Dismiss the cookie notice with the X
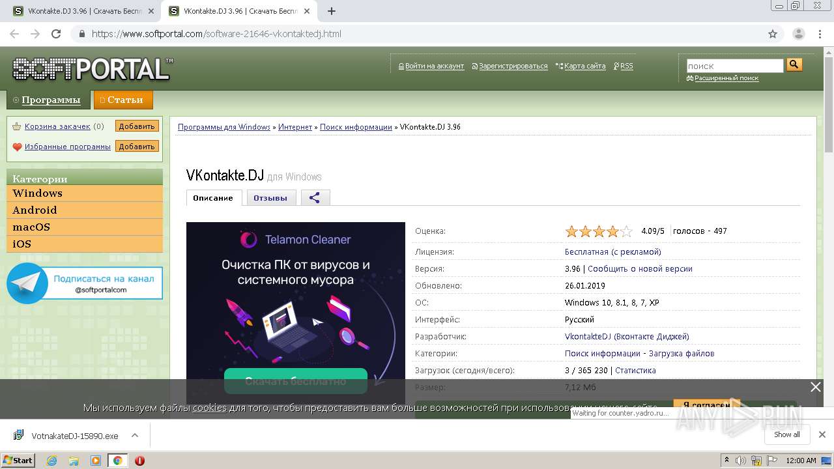The height and width of the screenshot is (469, 834). point(815,387)
